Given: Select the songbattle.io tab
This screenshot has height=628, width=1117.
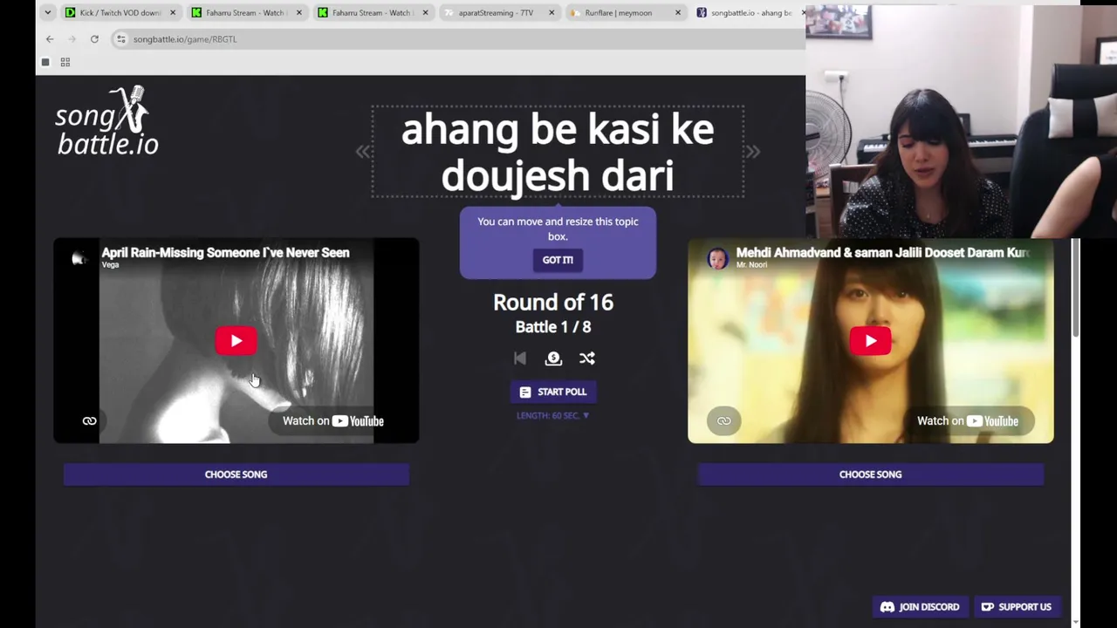Looking at the screenshot, I should tap(749, 13).
